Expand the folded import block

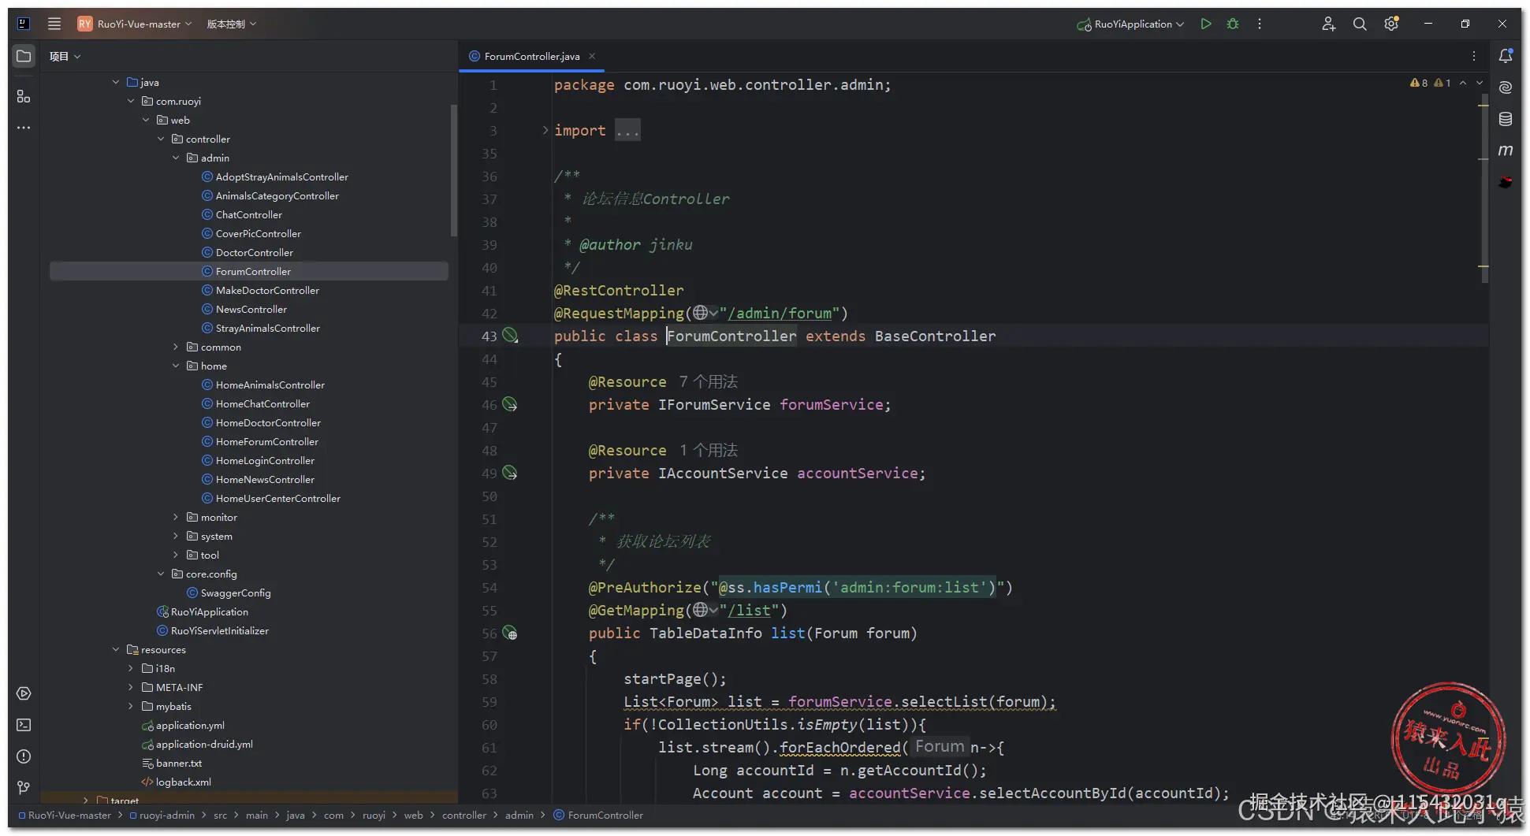click(545, 130)
